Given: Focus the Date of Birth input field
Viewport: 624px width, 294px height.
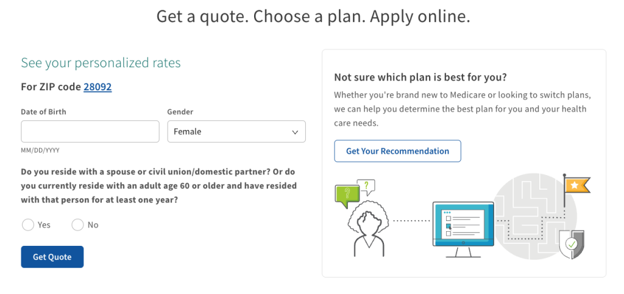Looking at the screenshot, I should tap(90, 132).
